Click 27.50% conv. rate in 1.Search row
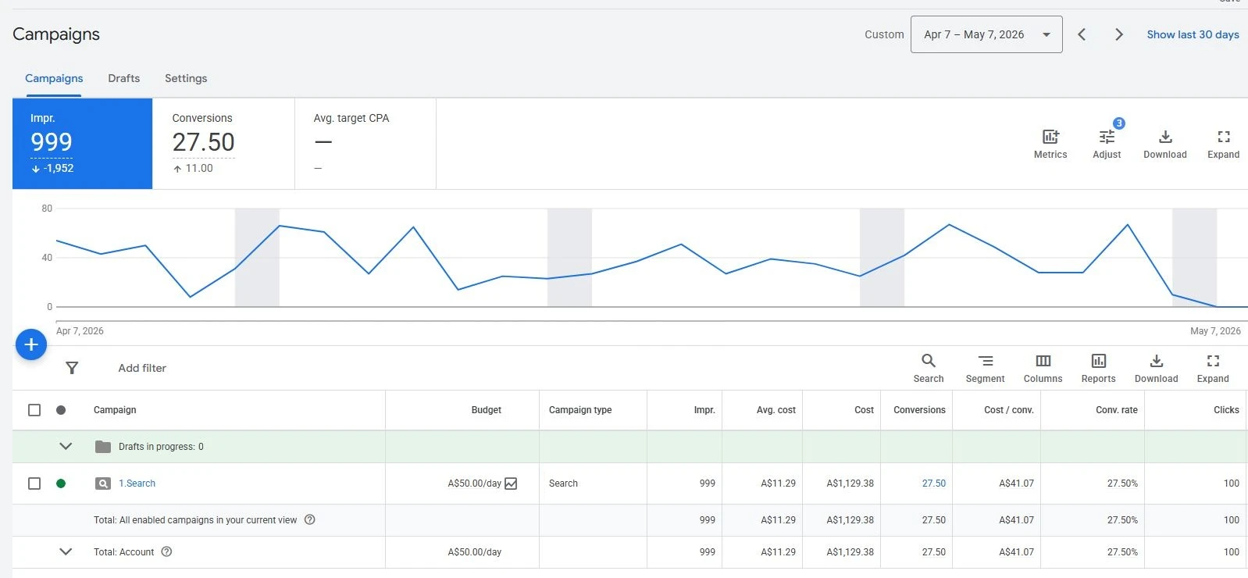This screenshot has width=1248, height=578. [x=1122, y=483]
